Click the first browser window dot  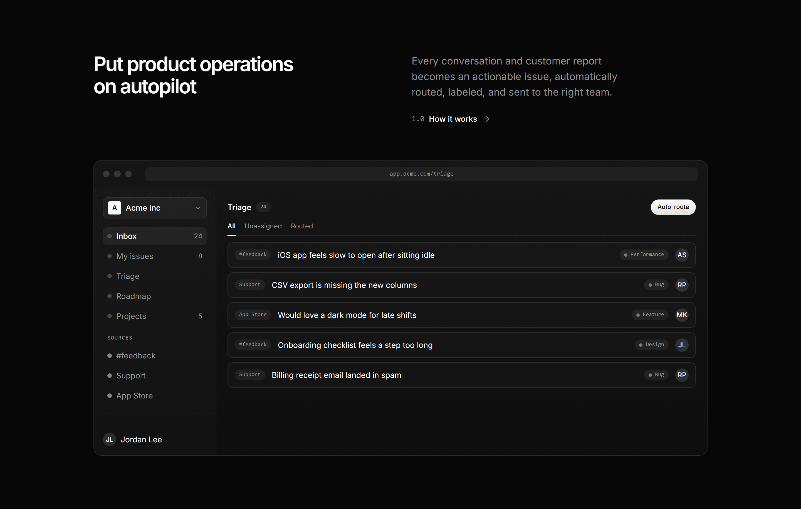point(106,174)
